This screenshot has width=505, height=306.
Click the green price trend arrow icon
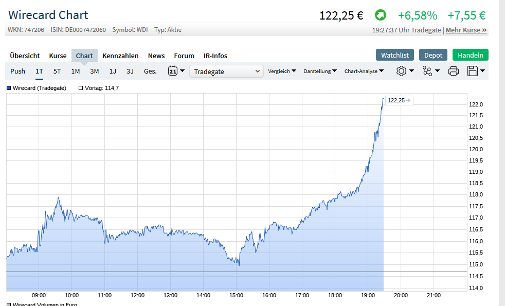[381, 15]
